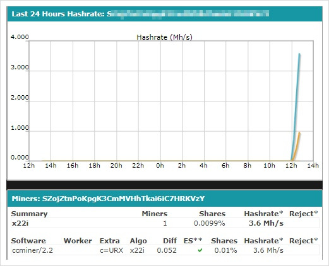Viewport: 329px width, 266px height.
Task: Click the c=URX extra value
Action: point(111,250)
